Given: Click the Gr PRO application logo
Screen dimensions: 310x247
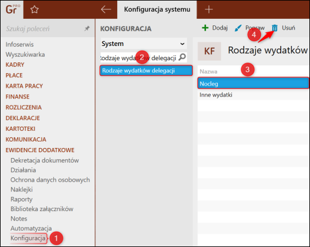Looking at the screenshot, I should coord(12,9).
